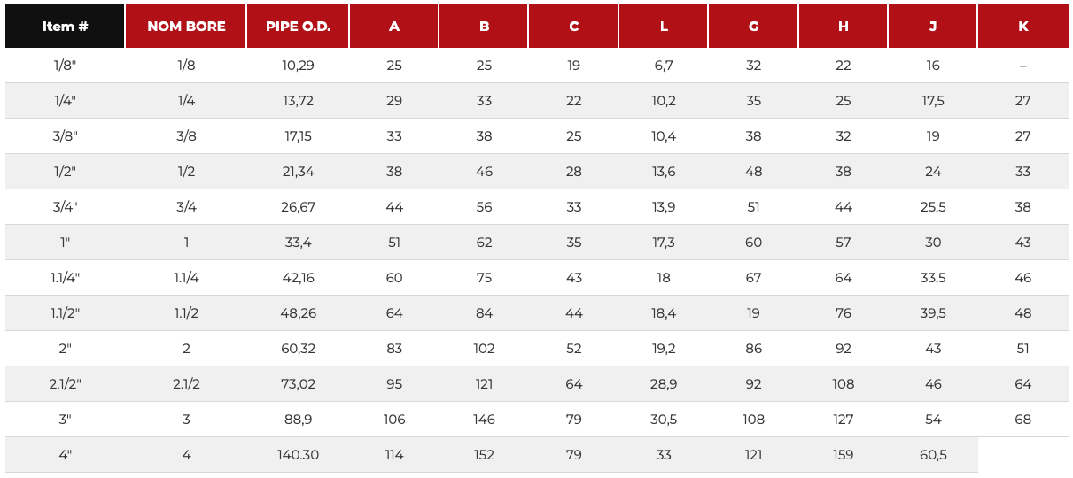Click the PIPE O.D. column header

pyautogui.click(x=298, y=27)
